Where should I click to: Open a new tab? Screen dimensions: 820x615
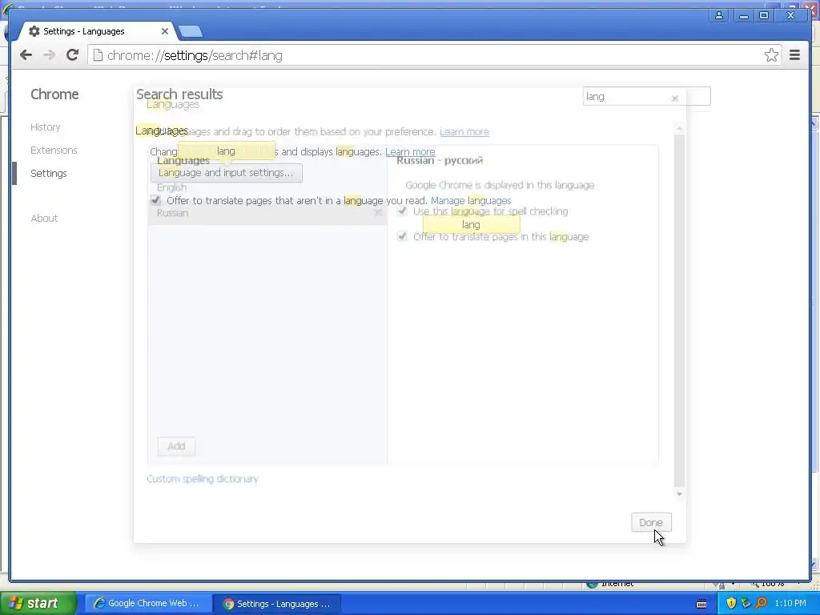tap(191, 31)
